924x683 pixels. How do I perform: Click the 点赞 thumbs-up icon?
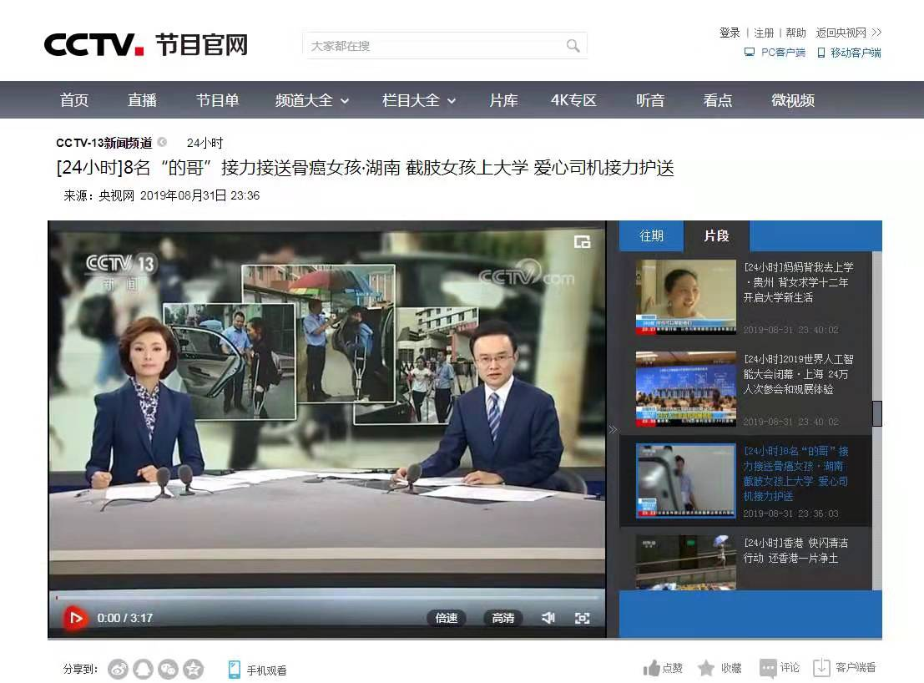click(x=651, y=668)
